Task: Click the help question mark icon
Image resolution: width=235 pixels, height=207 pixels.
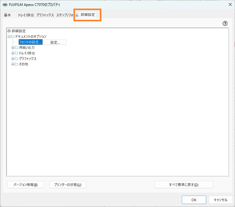Action: (x=225, y=24)
